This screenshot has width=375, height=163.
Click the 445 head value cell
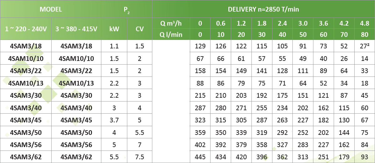[200, 157]
